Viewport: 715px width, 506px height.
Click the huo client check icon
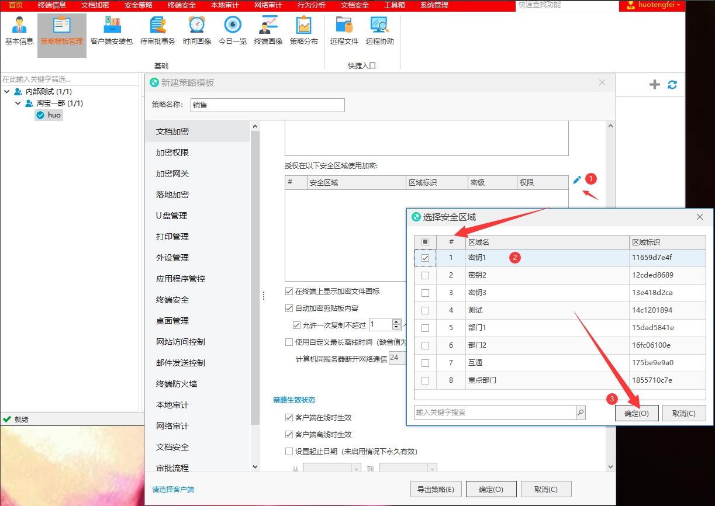[x=40, y=115]
